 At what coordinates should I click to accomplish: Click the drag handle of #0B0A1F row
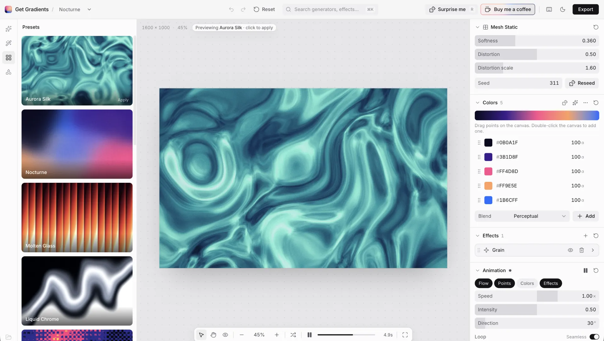[479, 143]
